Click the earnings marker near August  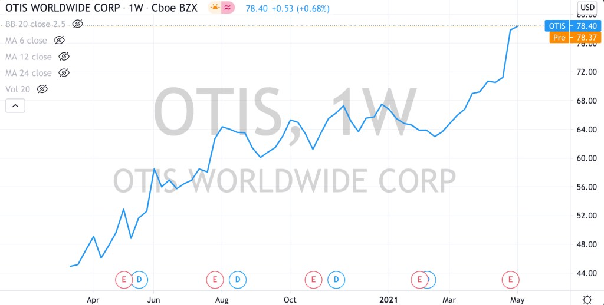[215, 279]
